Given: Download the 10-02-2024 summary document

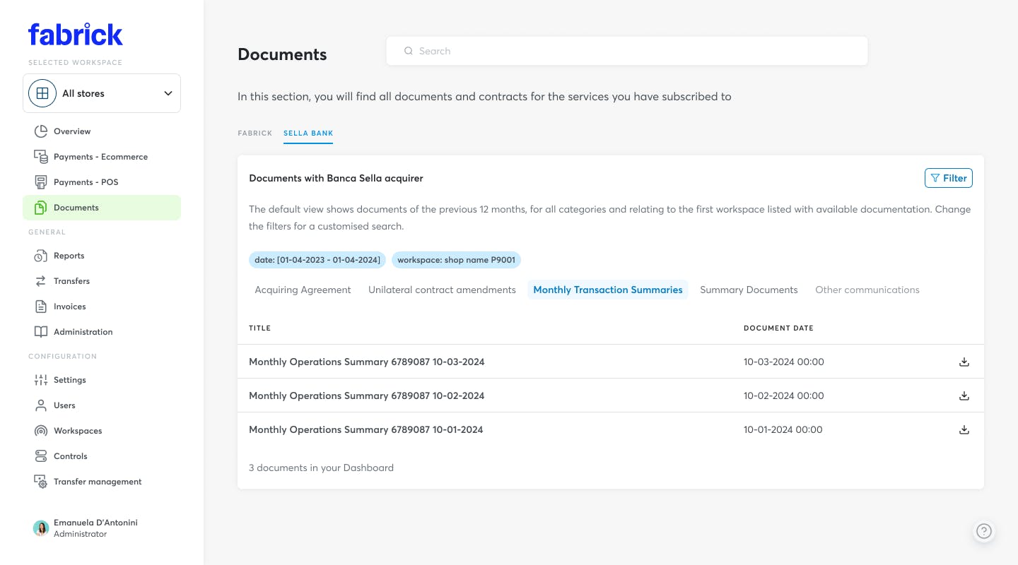Looking at the screenshot, I should 964,395.
